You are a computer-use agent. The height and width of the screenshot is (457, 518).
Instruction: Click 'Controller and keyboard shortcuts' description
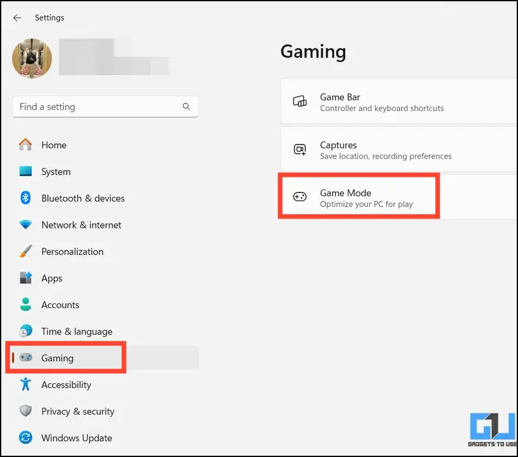coord(381,108)
